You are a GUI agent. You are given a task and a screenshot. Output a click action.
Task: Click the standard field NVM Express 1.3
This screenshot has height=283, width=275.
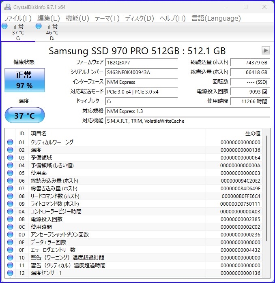click(187, 111)
